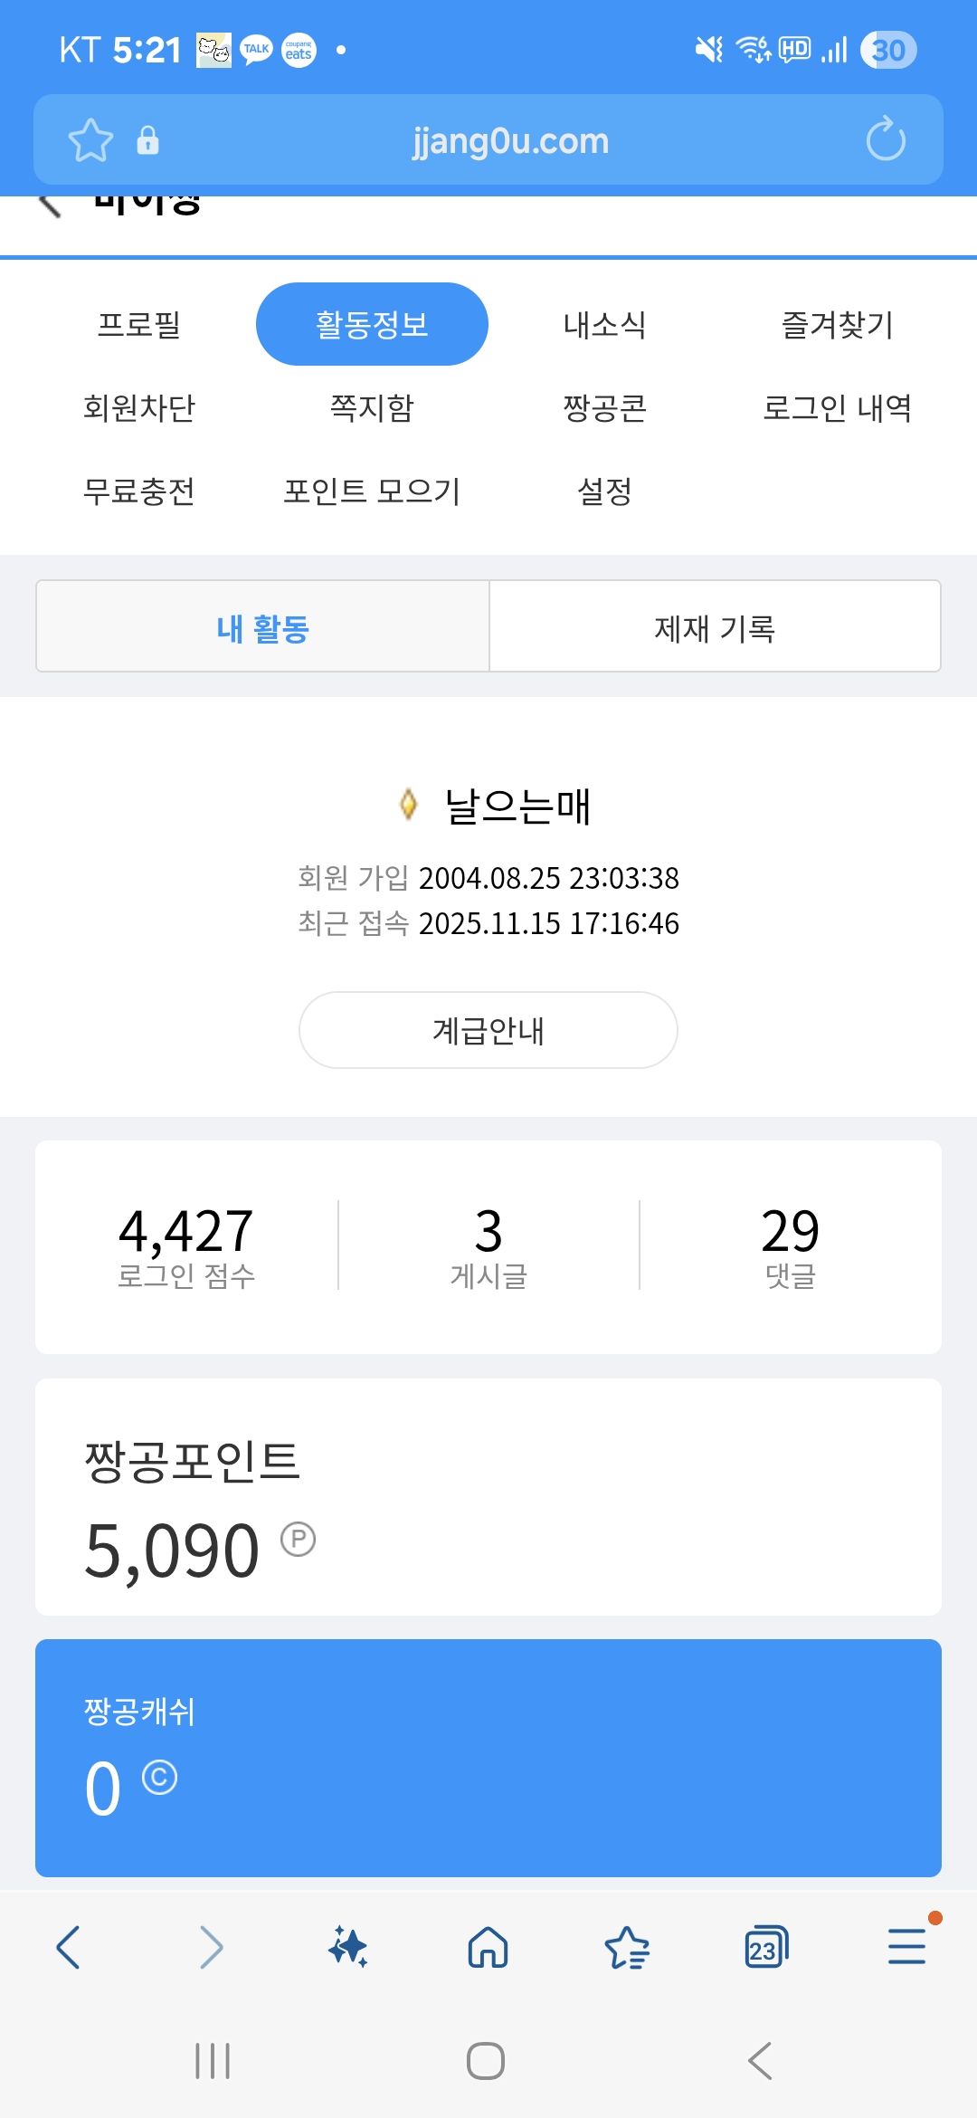Open 로그인 내역 page
This screenshot has height=2118, width=977.
(x=837, y=407)
